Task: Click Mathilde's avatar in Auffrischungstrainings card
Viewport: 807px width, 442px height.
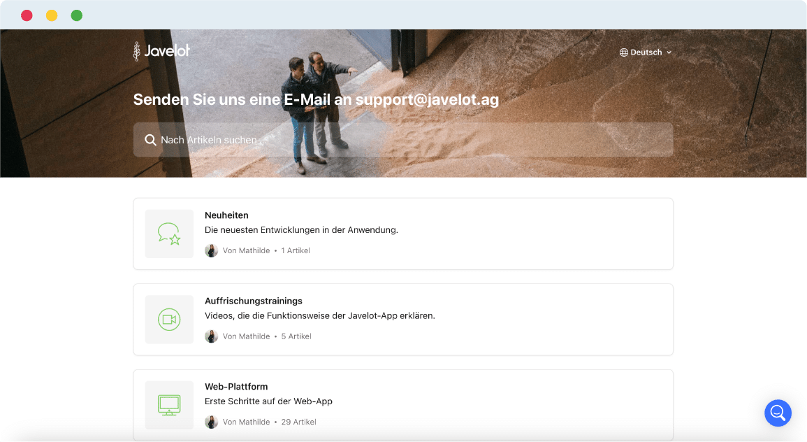Action: pos(212,336)
